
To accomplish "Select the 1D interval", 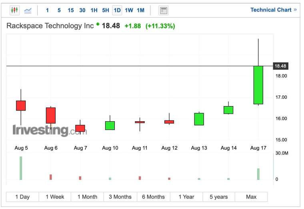I will pos(117,10).
